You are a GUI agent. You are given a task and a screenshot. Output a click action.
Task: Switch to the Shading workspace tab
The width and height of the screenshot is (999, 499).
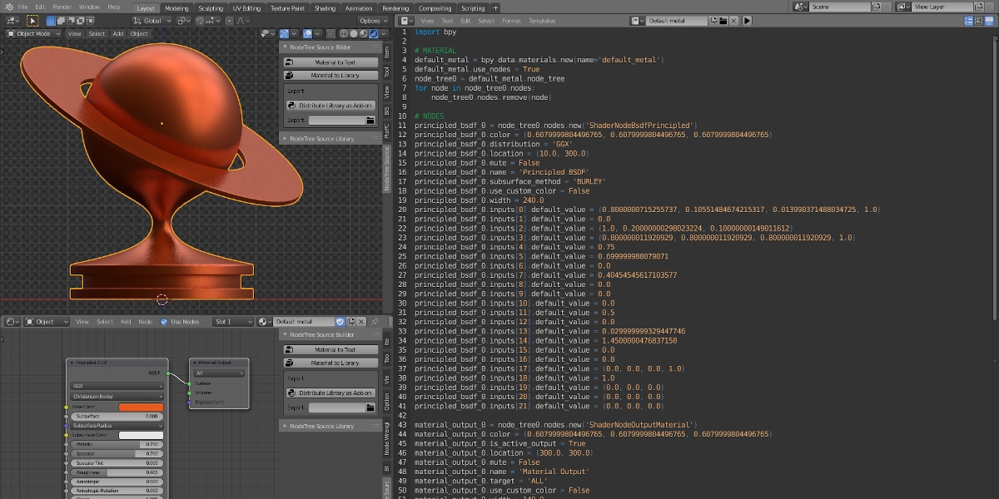(x=326, y=7)
